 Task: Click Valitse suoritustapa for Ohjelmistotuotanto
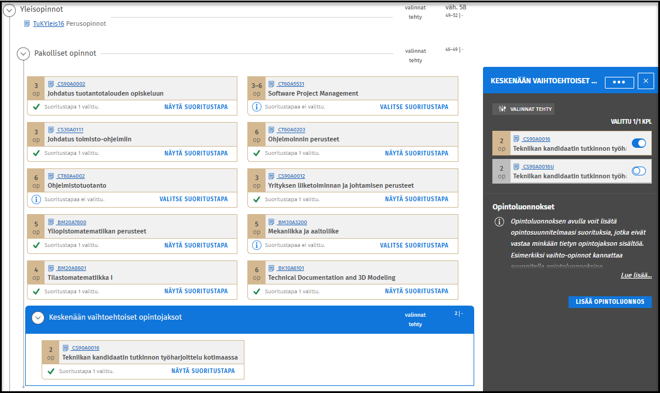(193, 199)
